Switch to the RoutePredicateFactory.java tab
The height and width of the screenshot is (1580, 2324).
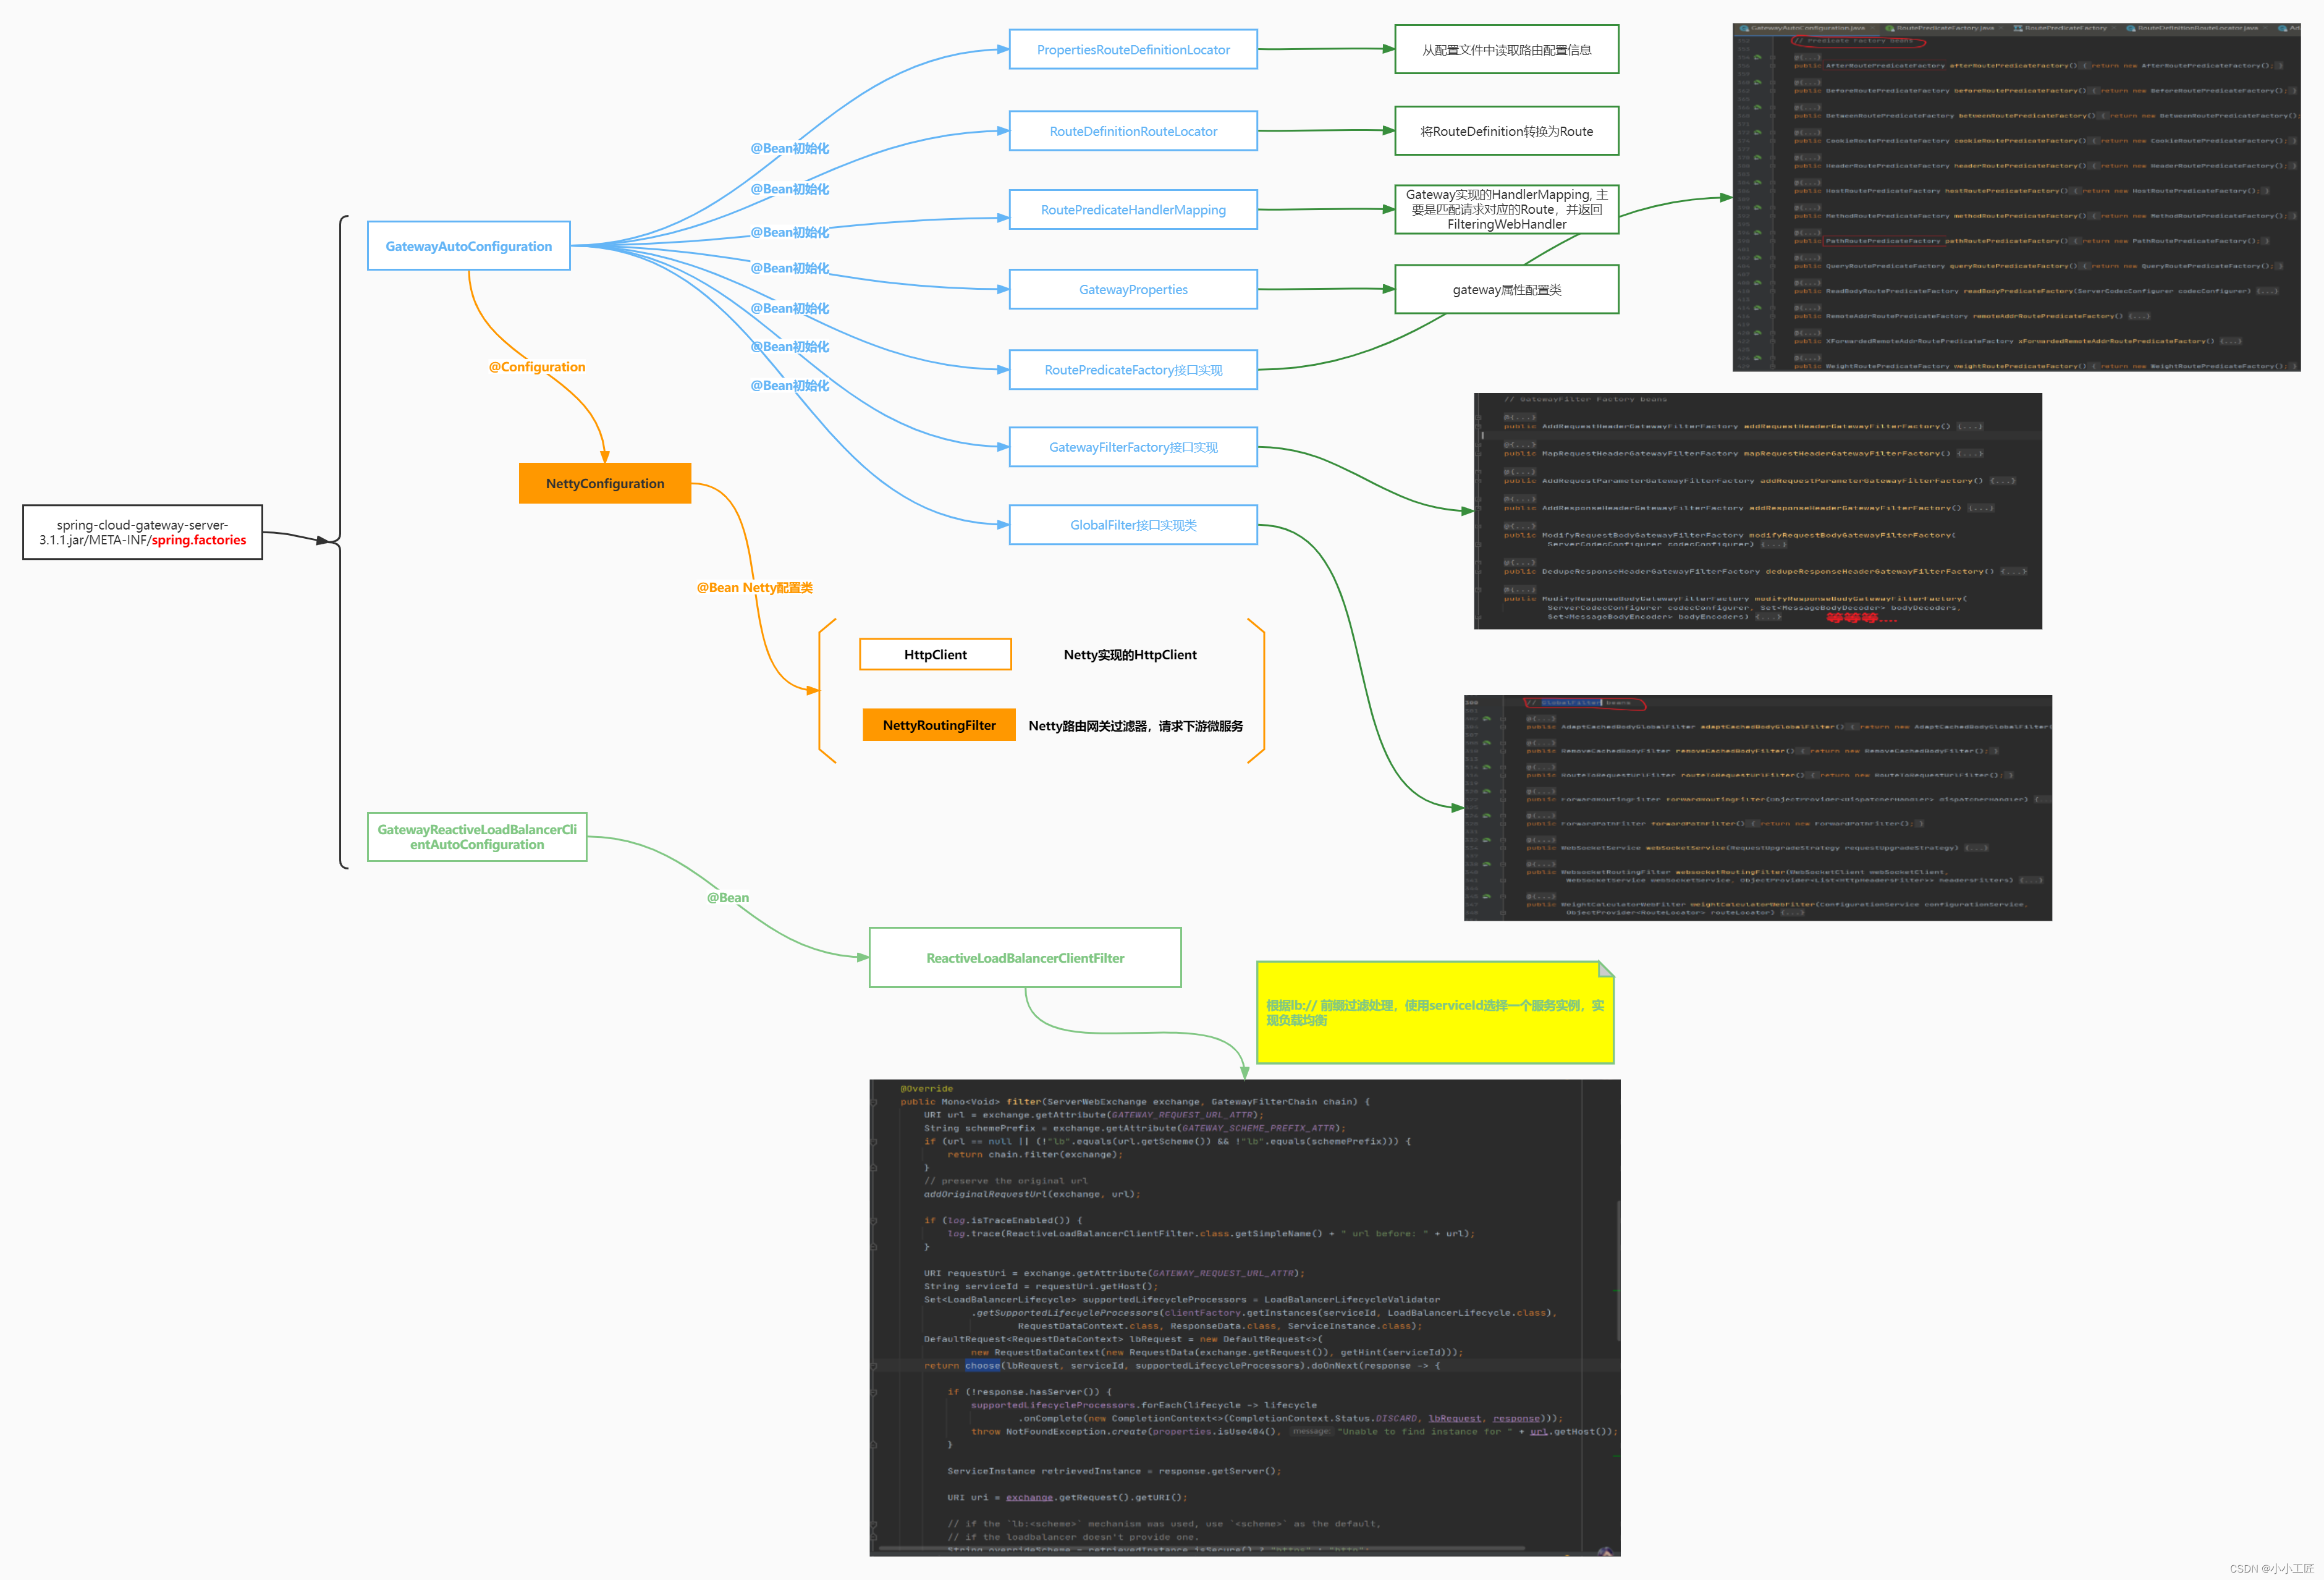click(x=1945, y=28)
